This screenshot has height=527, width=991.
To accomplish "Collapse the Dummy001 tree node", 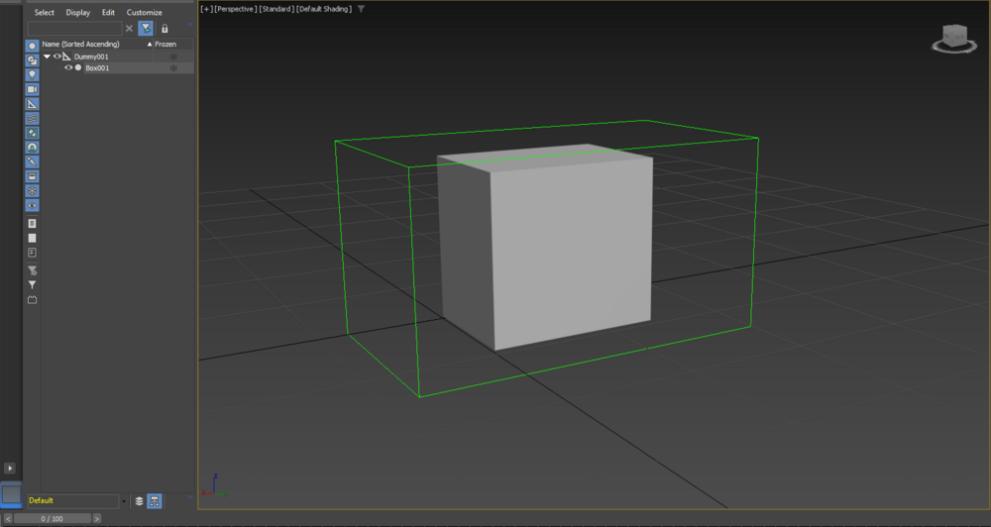I will [47, 56].
